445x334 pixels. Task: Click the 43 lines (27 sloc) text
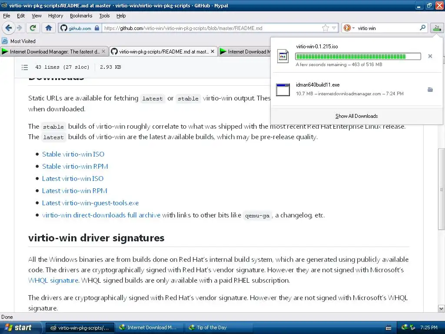[62, 67]
